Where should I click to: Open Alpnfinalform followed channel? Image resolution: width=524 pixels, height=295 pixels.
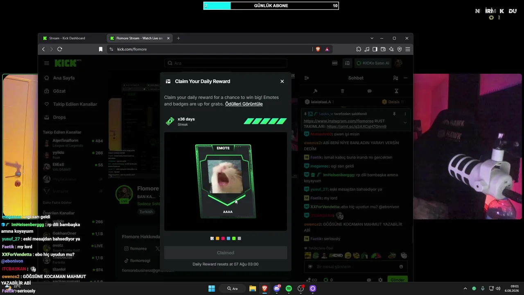[x=73, y=143]
